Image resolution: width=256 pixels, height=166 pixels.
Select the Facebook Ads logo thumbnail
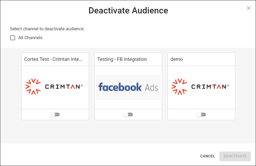pyautogui.click(x=128, y=87)
